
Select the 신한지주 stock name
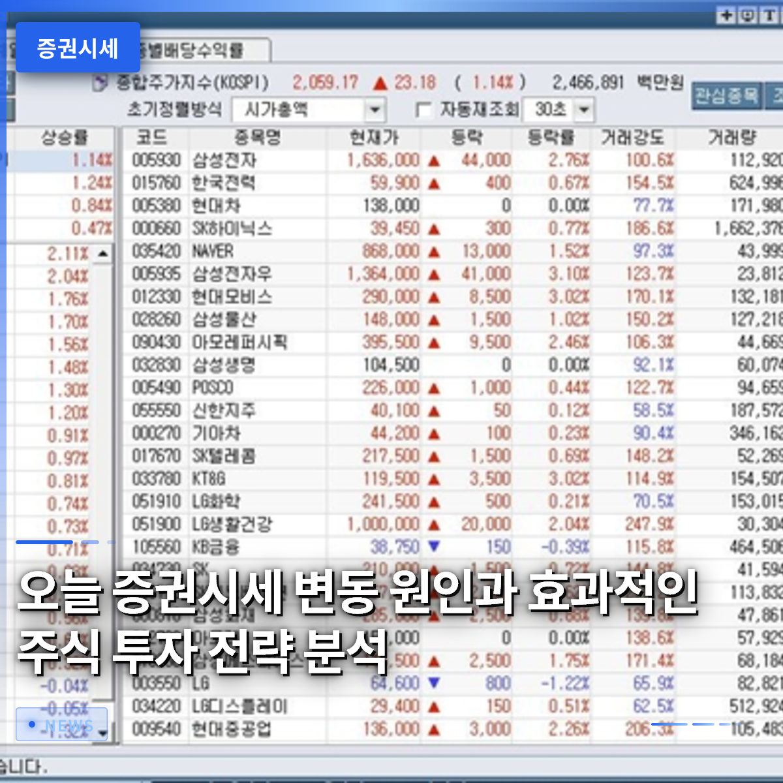pos(224,411)
